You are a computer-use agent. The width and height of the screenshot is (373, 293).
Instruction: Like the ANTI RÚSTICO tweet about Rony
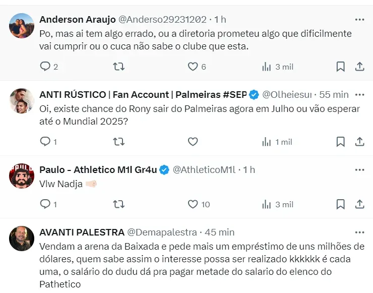pos(193,142)
